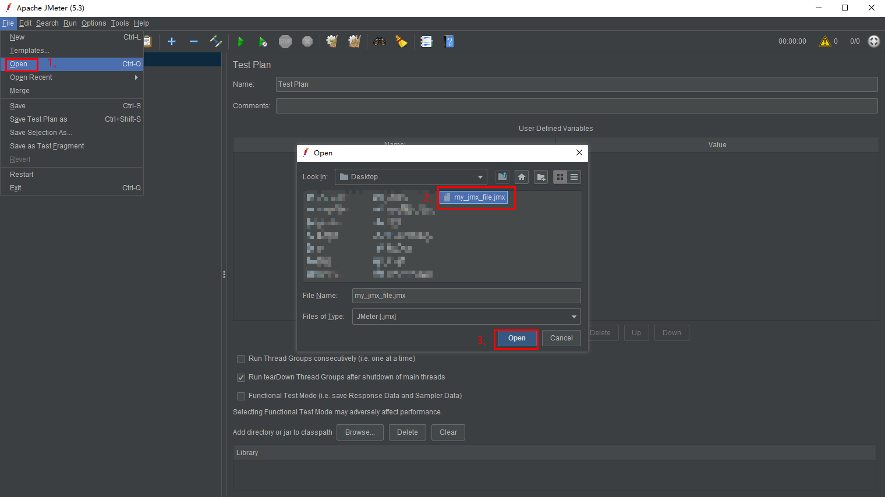Click the Search binoculars icon

pyautogui.click(x=380, y=41)
